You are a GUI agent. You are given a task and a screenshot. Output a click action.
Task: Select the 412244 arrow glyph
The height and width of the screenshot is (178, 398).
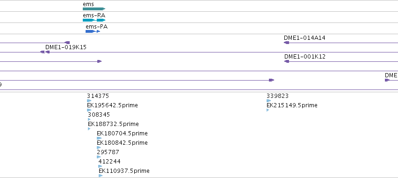click(100, 166)
